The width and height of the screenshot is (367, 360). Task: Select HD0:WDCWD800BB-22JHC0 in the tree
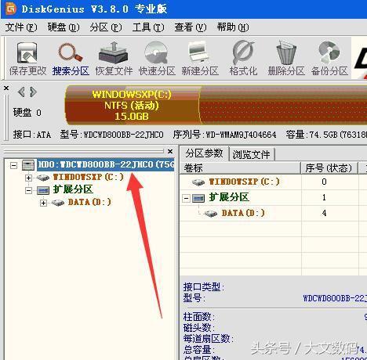(106, 164)
